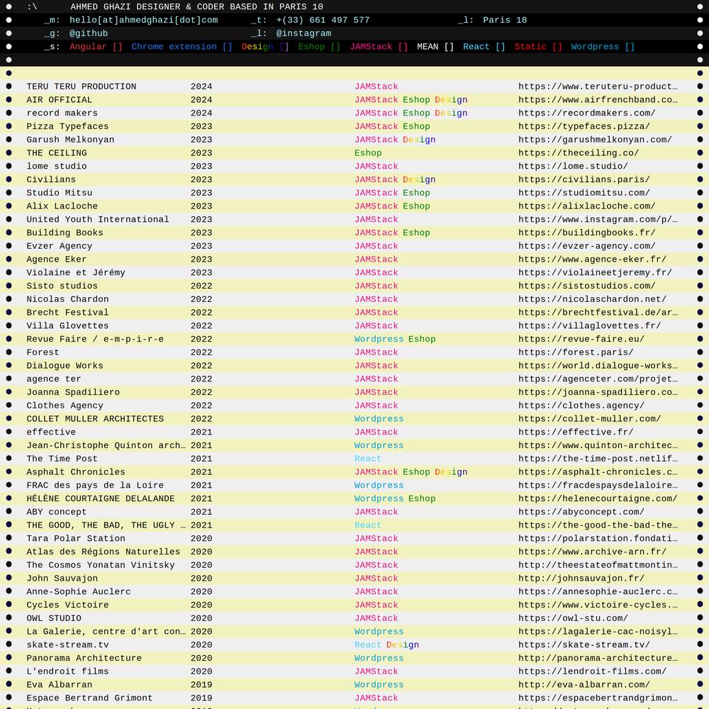Enable the React filter in header

click(x=484, y=47)
